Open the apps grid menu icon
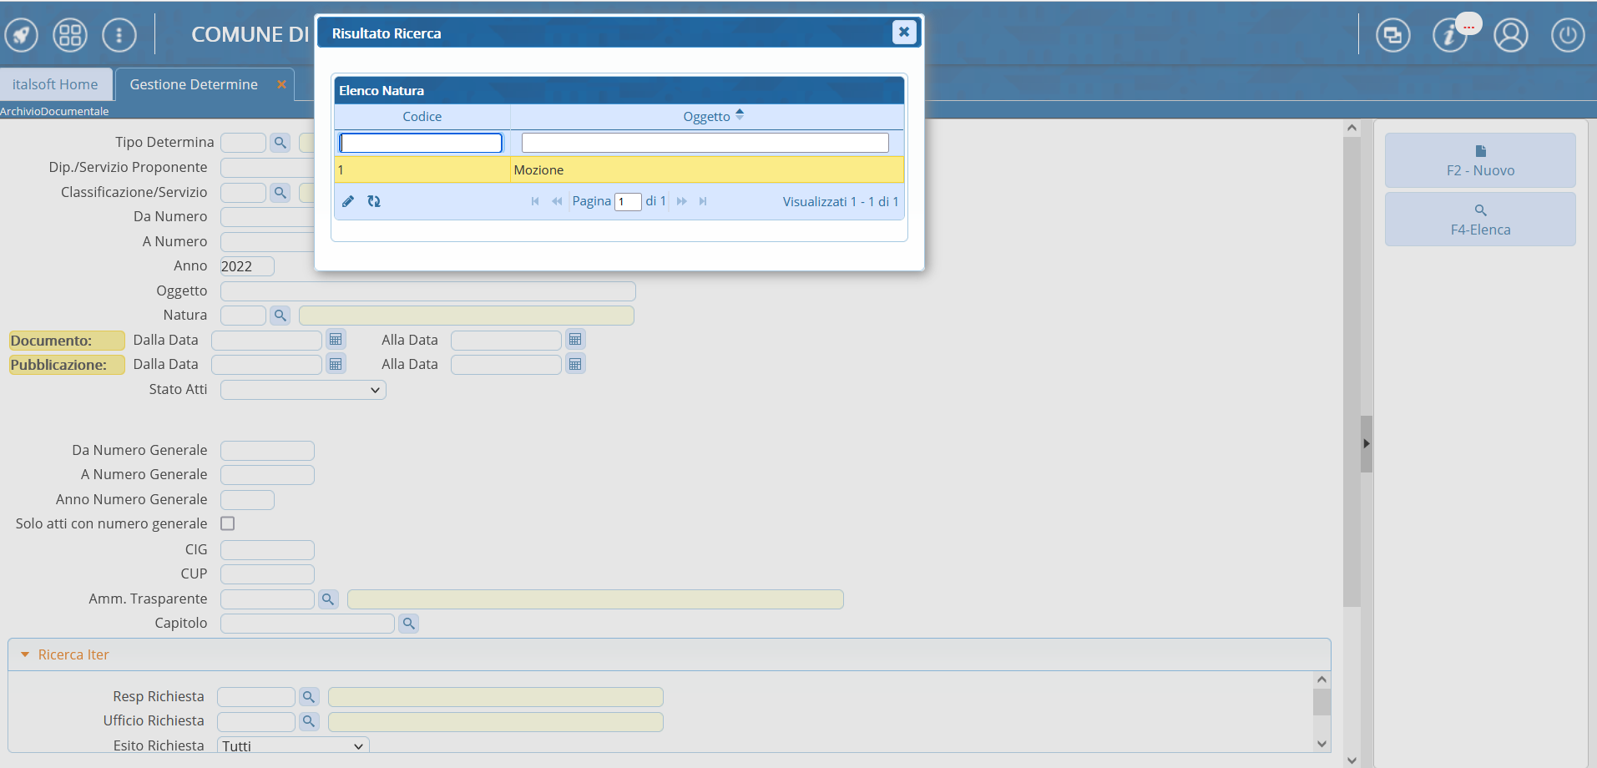 (x=70, y=35)
